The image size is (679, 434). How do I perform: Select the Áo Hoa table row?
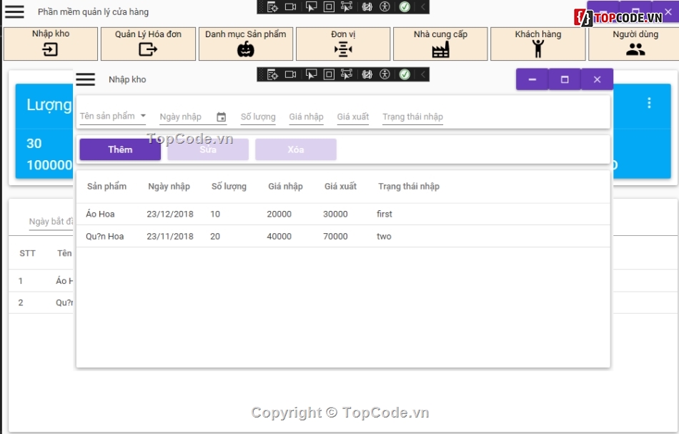click(x=343, y=214)
